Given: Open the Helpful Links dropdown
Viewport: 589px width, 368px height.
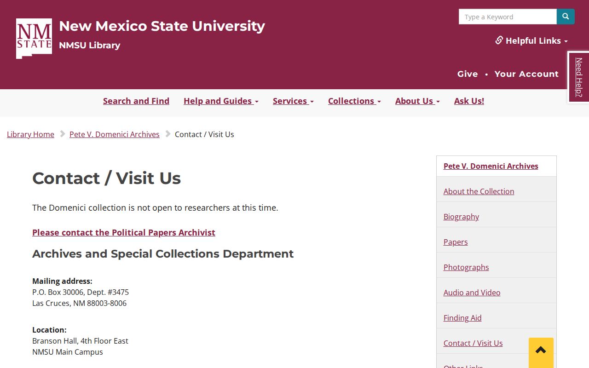Looking at the screenshot, I should (x=531, y=40).
